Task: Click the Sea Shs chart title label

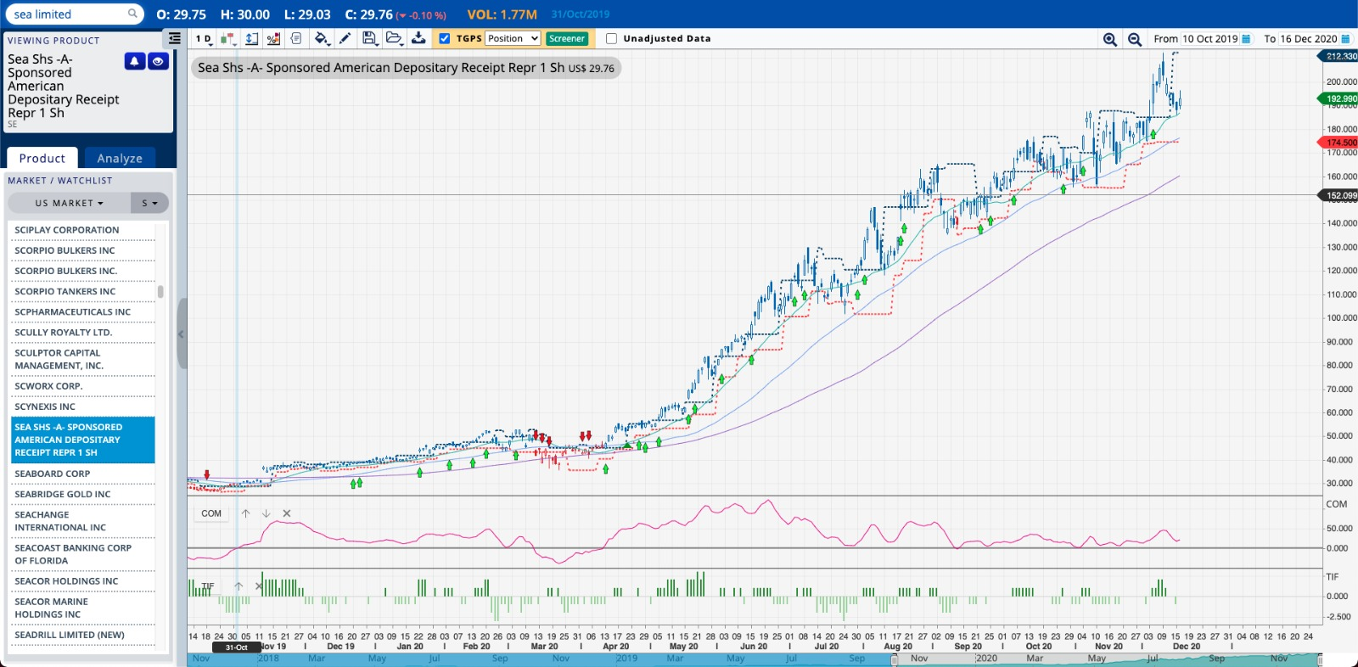Action: coord(406,68)
